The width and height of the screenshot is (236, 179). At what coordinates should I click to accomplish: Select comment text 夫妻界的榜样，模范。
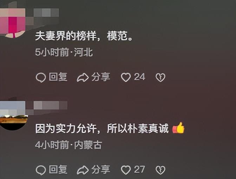(84, 36)
